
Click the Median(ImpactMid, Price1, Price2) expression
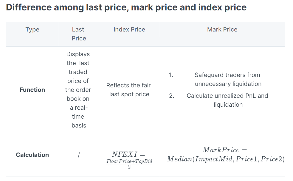click(226, 159)
